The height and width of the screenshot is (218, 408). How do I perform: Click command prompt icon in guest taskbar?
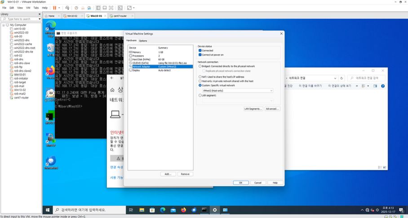pos(204,210)
